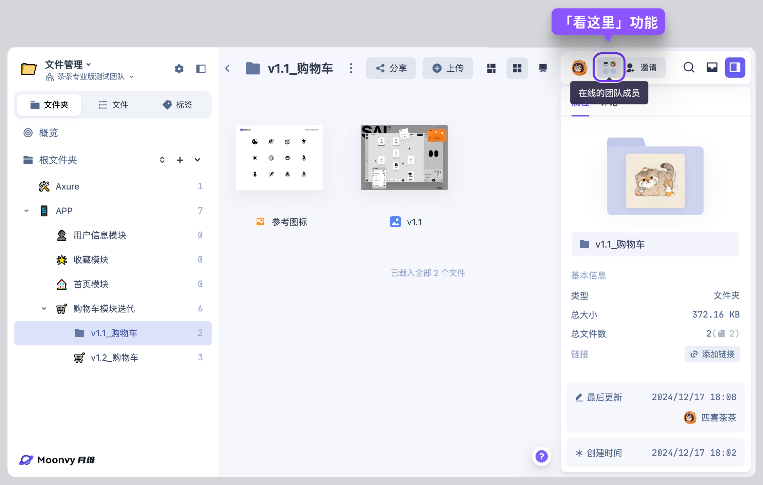The height and width of the screenshot is (485, 763).
Task: Open the search magnifier icon
Action: click(x=689, y=68)
